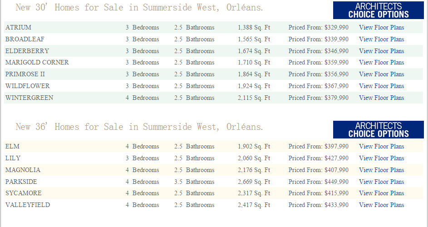Click View Floor Plans for Elderberry

pyautogui.click(x=381, y=51)
